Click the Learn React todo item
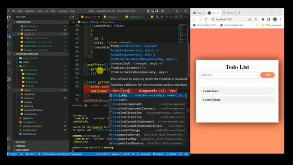The height and width of the screenshot is (165, 293). [x=237, y=91]
